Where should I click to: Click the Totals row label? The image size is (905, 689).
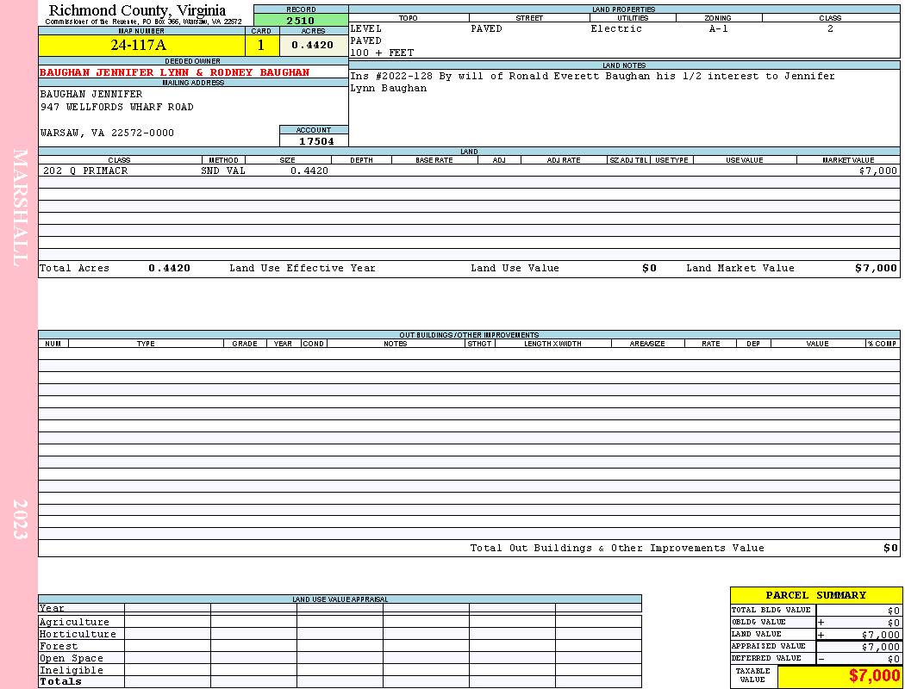click(60, 681)
